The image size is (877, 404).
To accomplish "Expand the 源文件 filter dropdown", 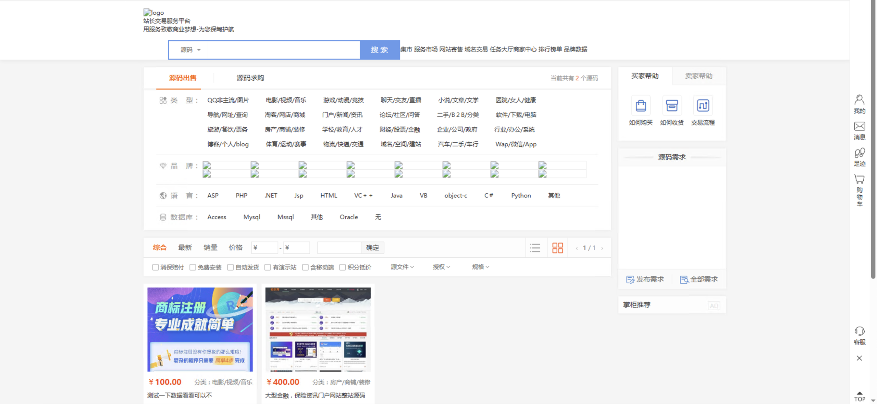I will point(402,267).
